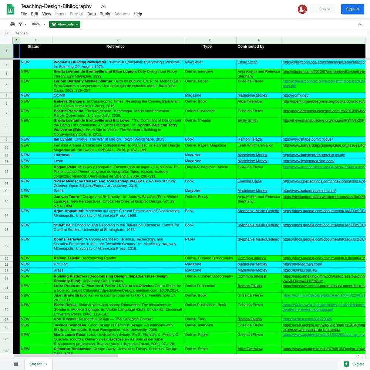370x370 pixels.
Task: Open the oomk.net link
Action: pos(295,95)
